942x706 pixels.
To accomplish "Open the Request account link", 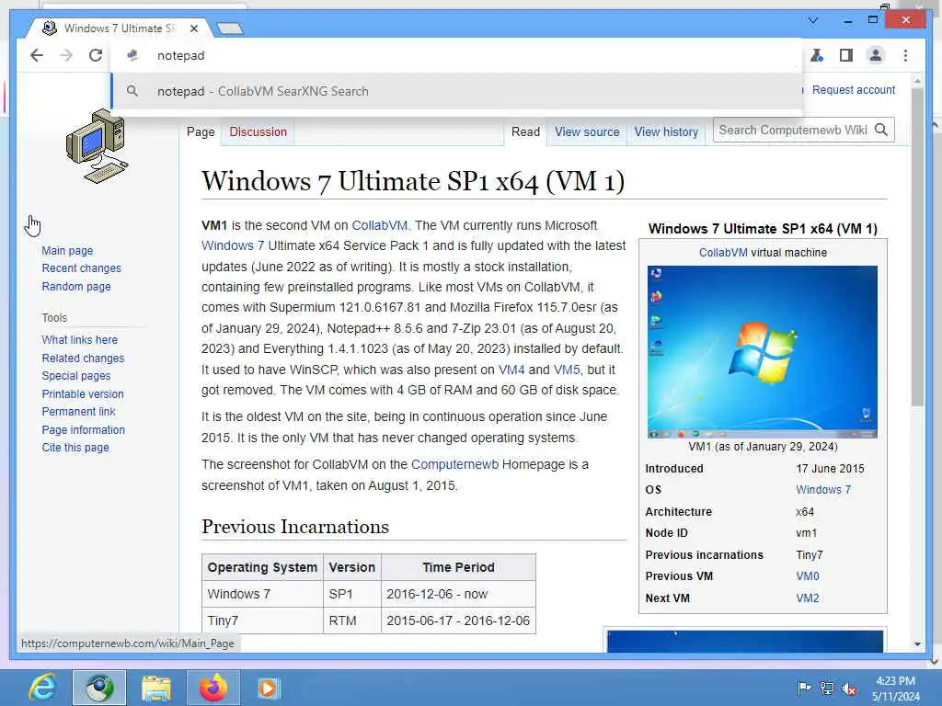I will click(853, 89).
